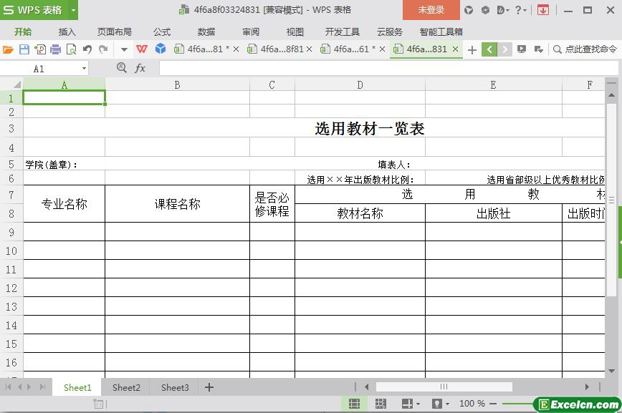The image size is (622, 413).
Task: Add a new sheet with the plus icon
Action: tap(209, 387)
